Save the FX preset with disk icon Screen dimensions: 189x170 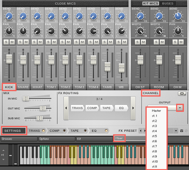[x=181, y=131]
